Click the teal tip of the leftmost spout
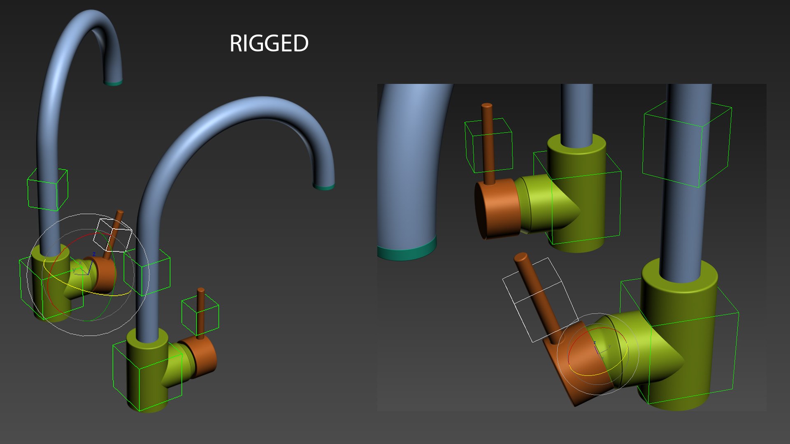Image resolution: width=790 pixels, height=444 pixels. (x=113, y=83)
